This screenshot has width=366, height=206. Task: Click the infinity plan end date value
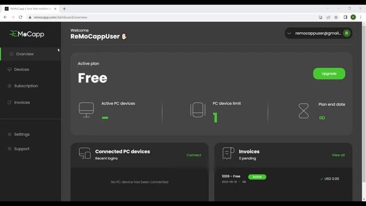(x=322, y=118)
